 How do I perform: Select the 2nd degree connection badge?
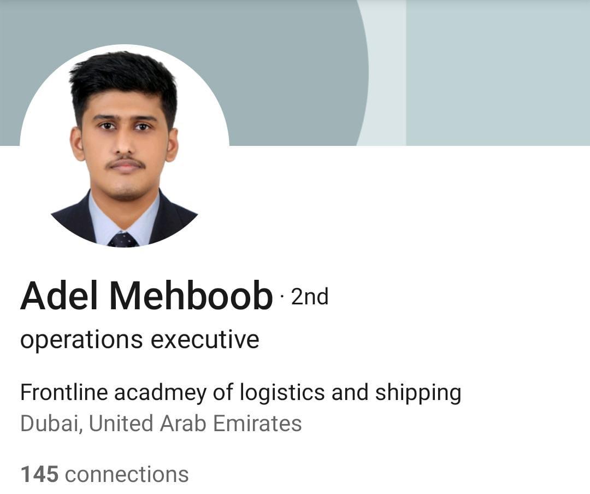click(310, 297)
